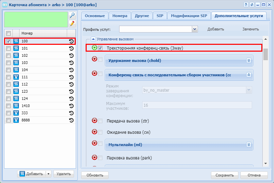Toggle the select-all checkbox in Номер header
The image size is (274, 183).
click(x=8, y=33)
